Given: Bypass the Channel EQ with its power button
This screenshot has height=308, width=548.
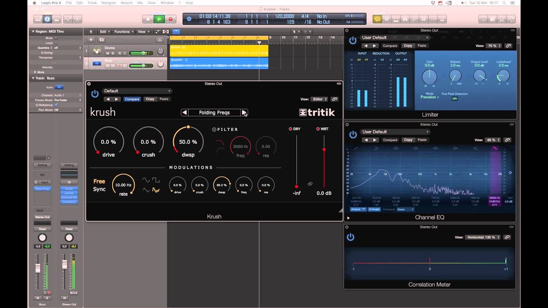Looking at the screenshot, I should coord(353,135).
